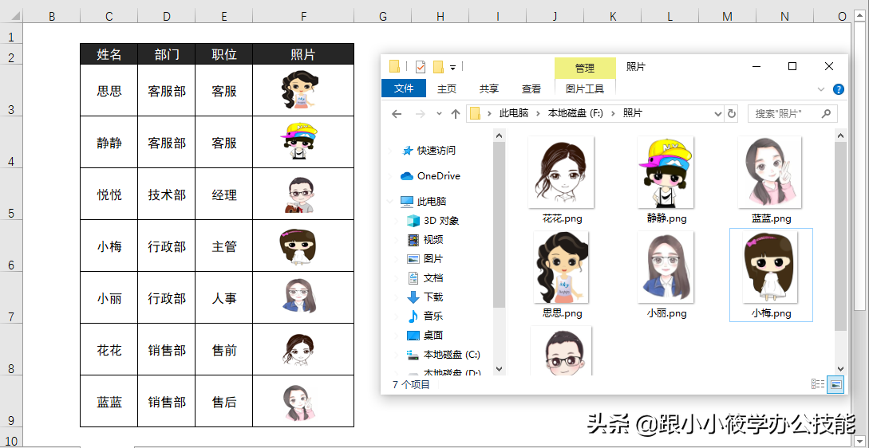Switch to the 查看 ribbon tab

pyautogui.click(x=531, y=88)
